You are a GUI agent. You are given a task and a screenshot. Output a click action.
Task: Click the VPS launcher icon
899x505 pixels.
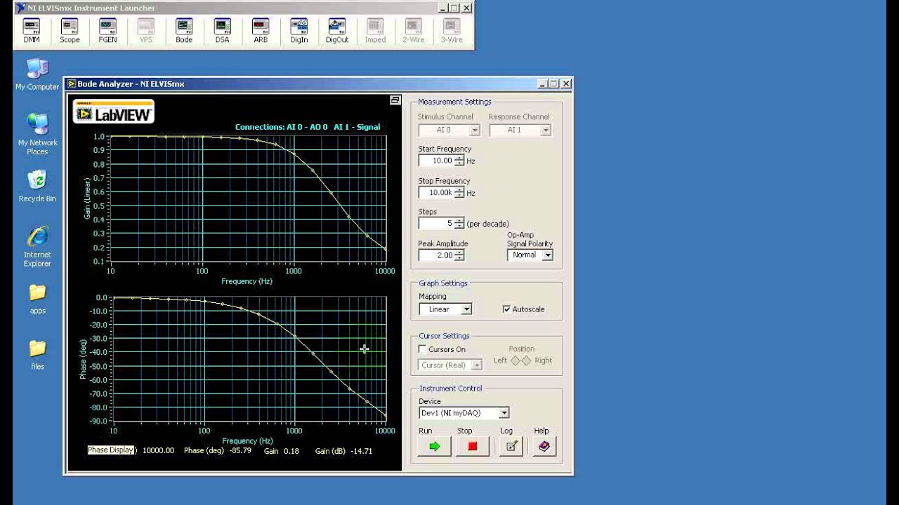pyautogui.click(x=146, y=32)
